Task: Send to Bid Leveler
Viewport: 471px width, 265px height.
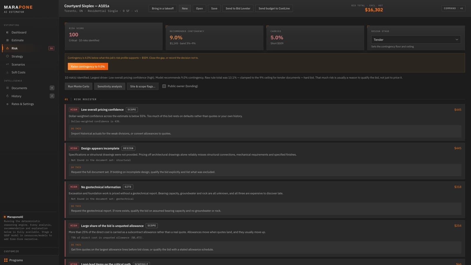Action: click(238, 9)
